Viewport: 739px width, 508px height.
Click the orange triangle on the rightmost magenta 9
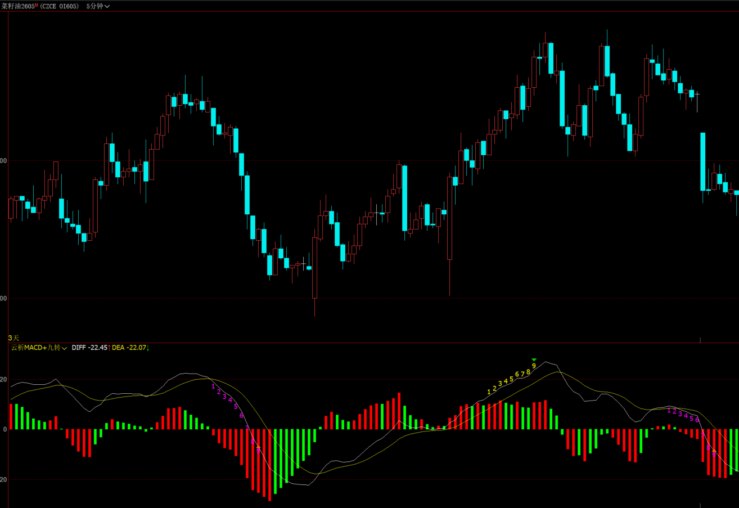tap(714, 451)
